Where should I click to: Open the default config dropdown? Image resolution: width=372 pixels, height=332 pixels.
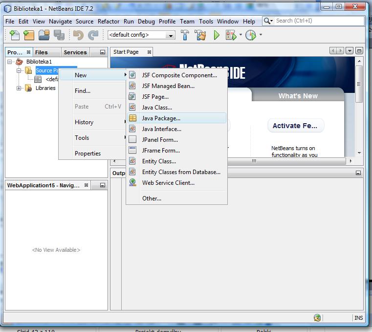(170, 36)
